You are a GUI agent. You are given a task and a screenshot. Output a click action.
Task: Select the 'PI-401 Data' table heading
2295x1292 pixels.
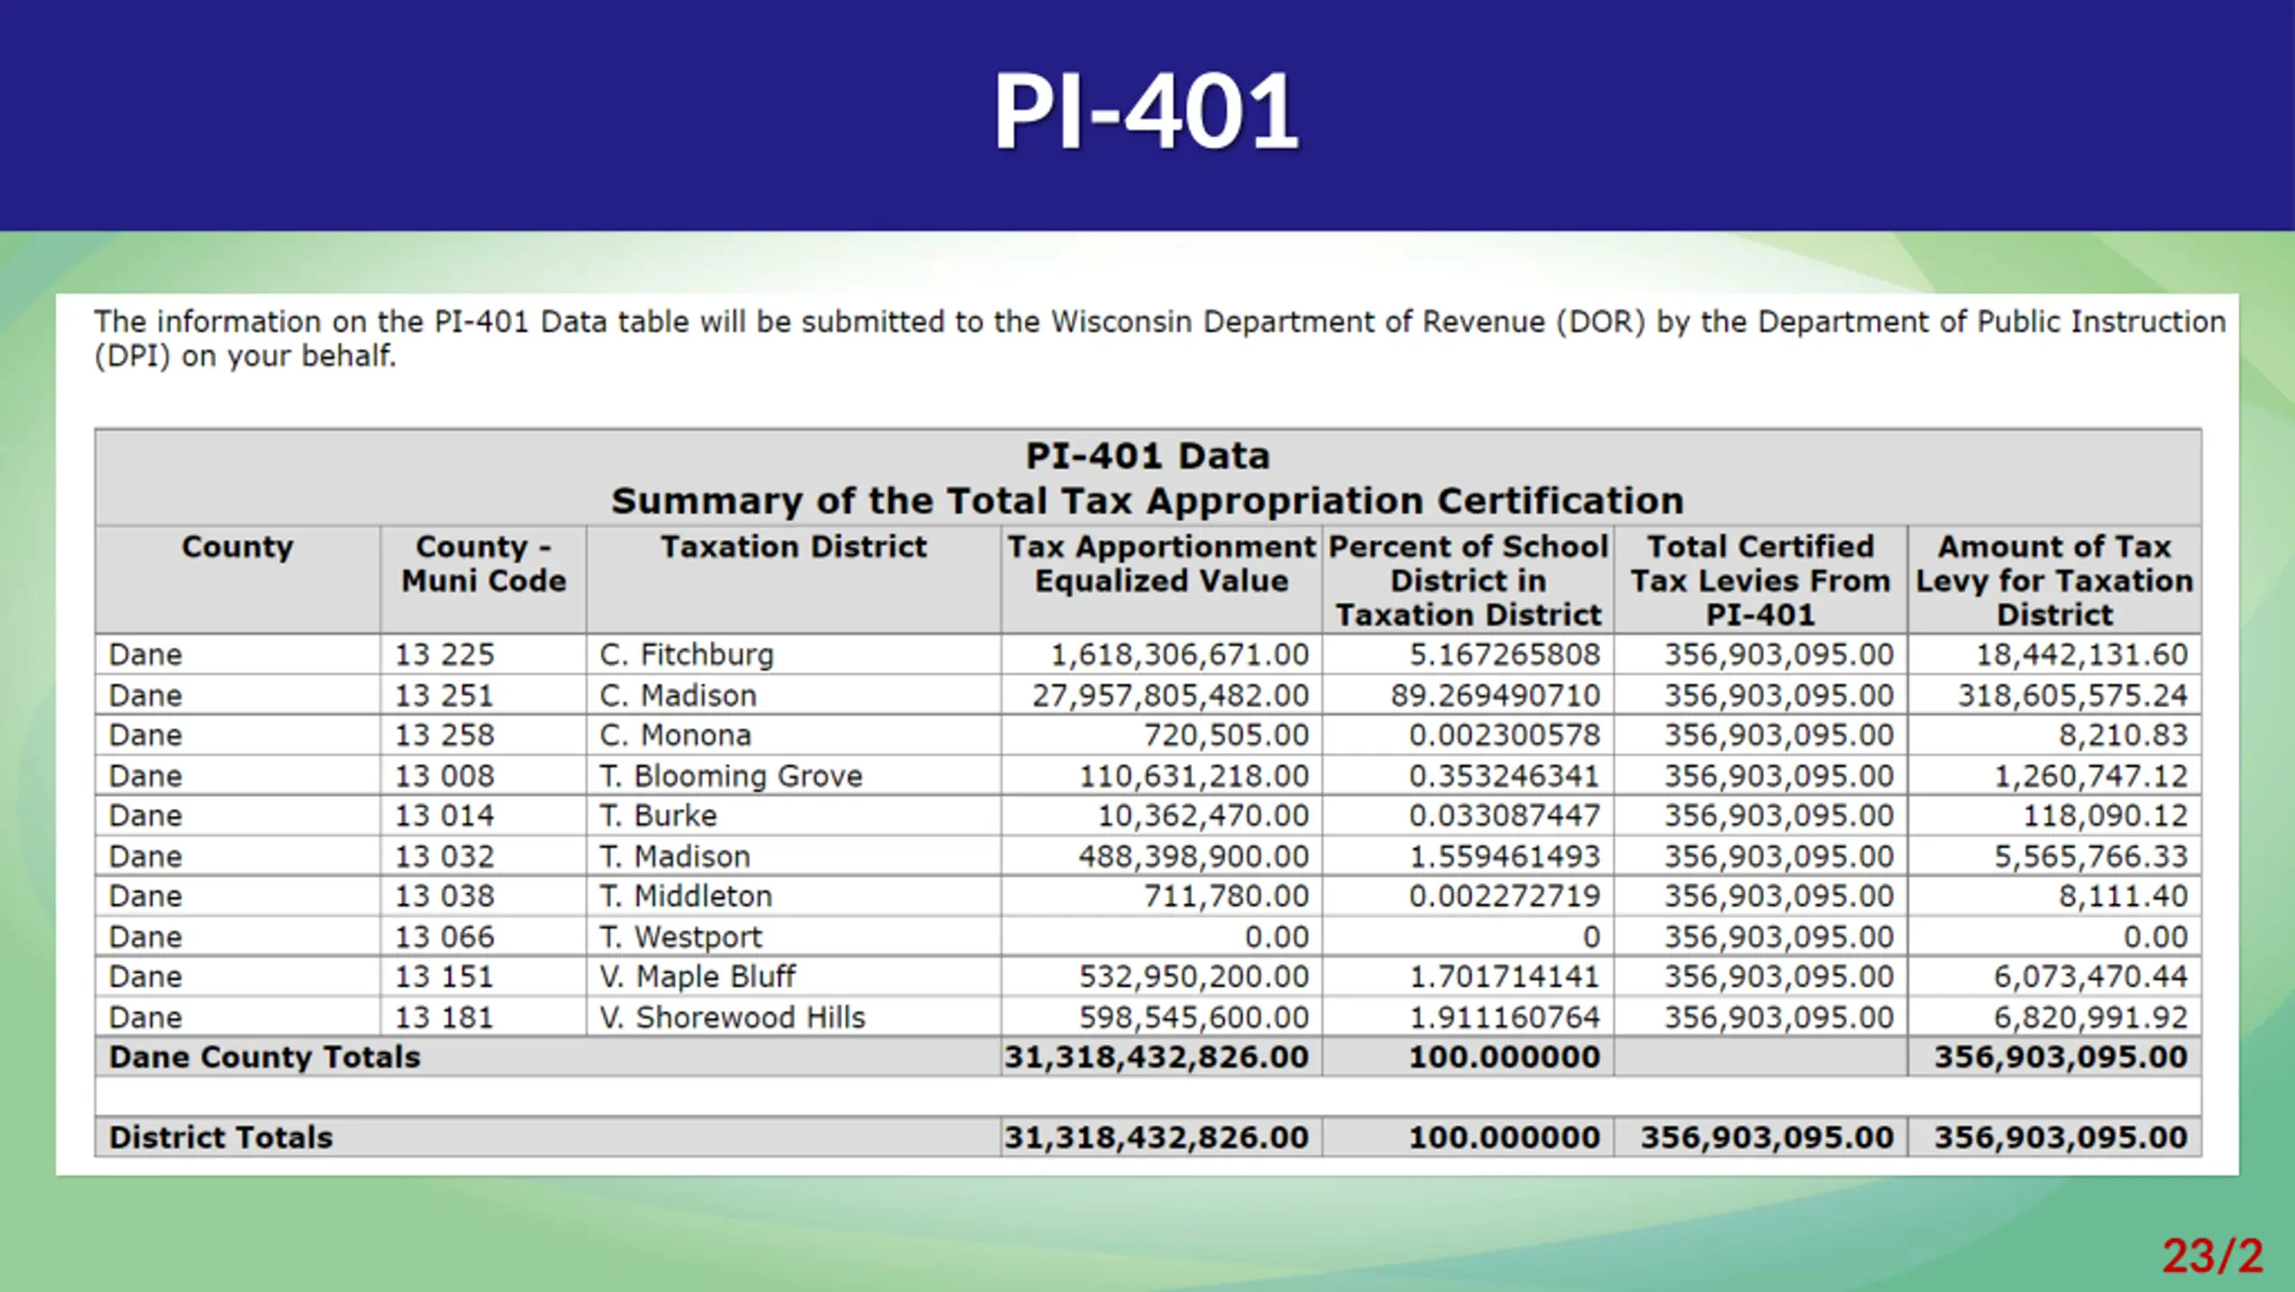(1147, 455)
